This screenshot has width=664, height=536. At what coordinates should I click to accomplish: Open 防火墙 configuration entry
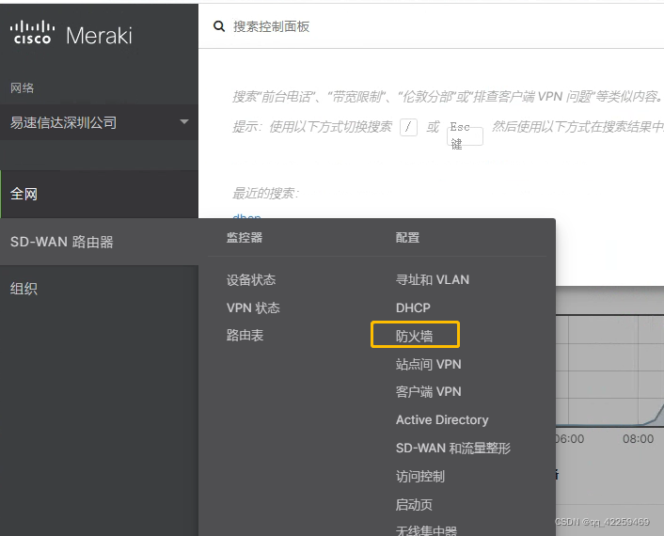pyautogui.click(x=415, y=336)
